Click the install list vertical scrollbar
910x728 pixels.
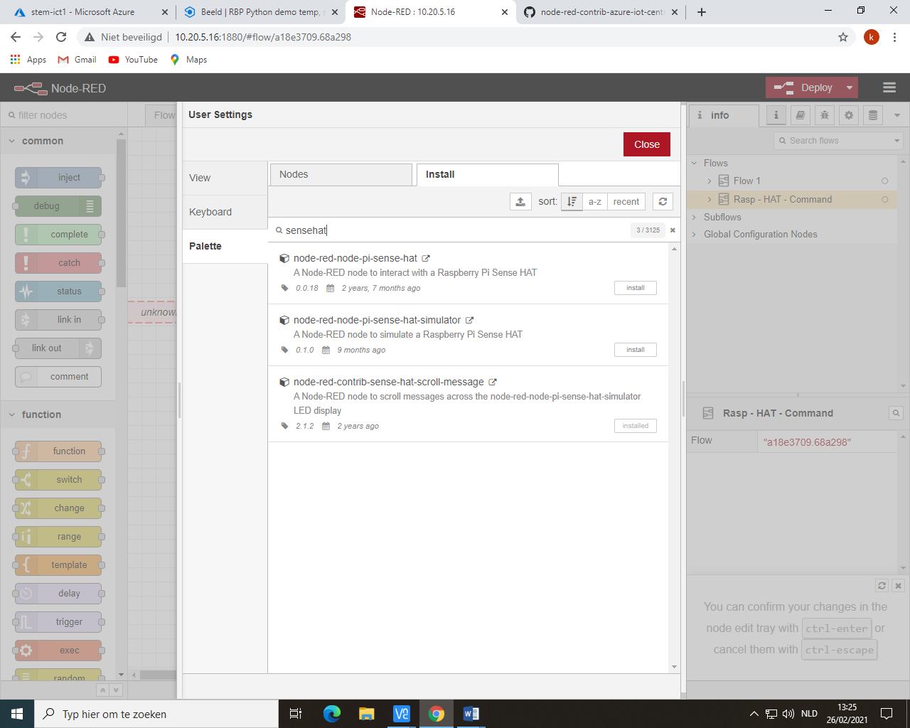point(674,458)
